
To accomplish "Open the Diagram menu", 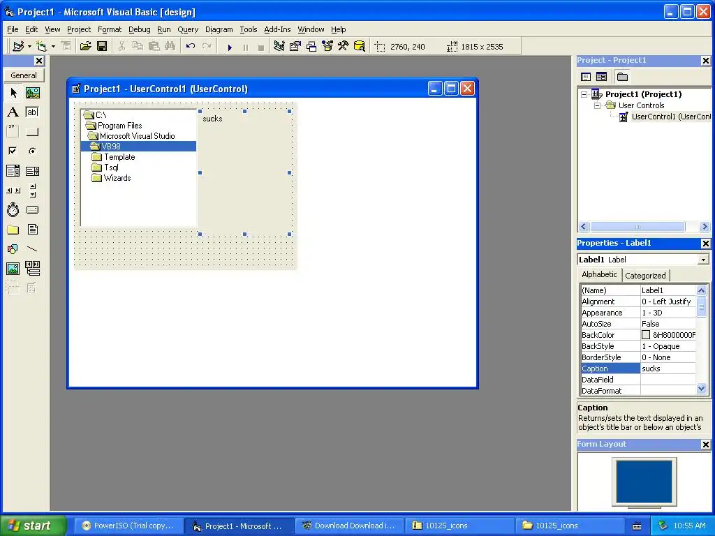I will [219, 29].
